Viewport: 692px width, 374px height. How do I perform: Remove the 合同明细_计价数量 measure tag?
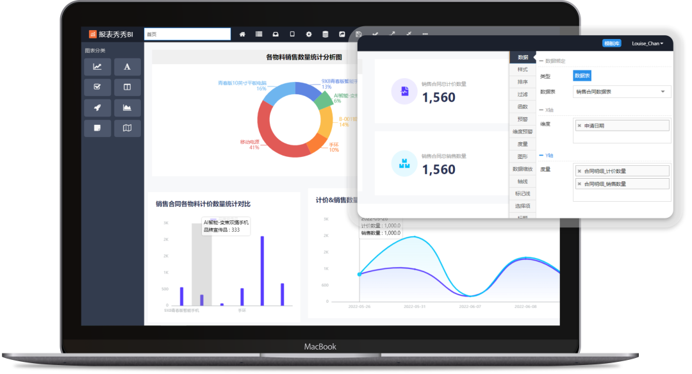pyautogui.click(x=579, y=171)
